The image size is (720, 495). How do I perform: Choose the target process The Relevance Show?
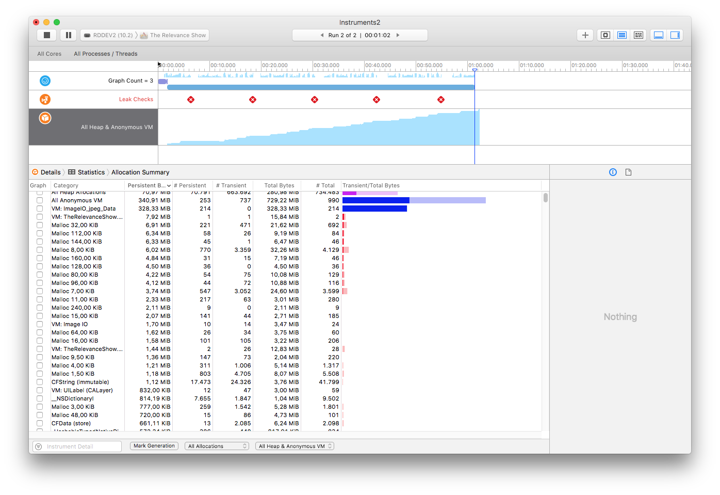[173, 35]
